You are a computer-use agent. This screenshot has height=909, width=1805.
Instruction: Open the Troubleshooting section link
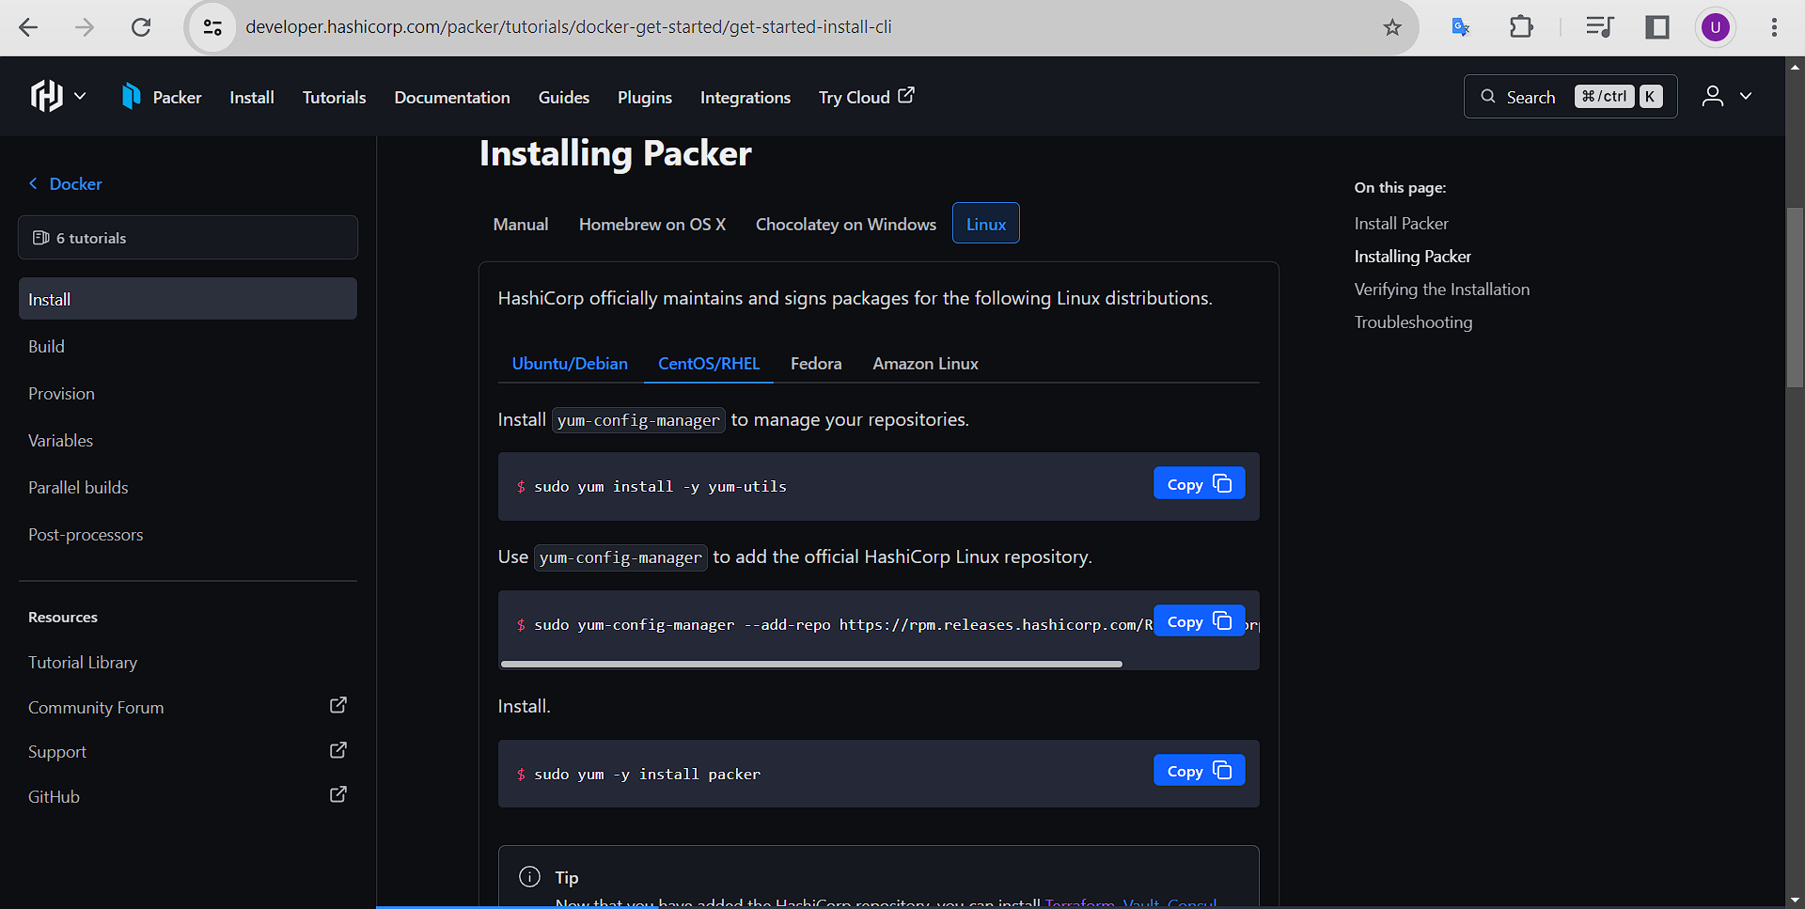tap(1413, 321)
